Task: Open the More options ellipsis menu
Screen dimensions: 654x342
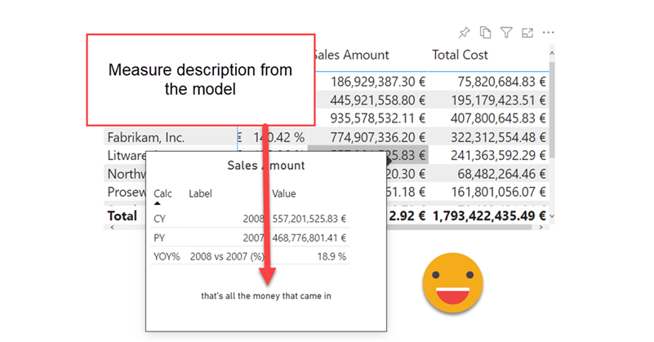Action: [x=549, y=33]
